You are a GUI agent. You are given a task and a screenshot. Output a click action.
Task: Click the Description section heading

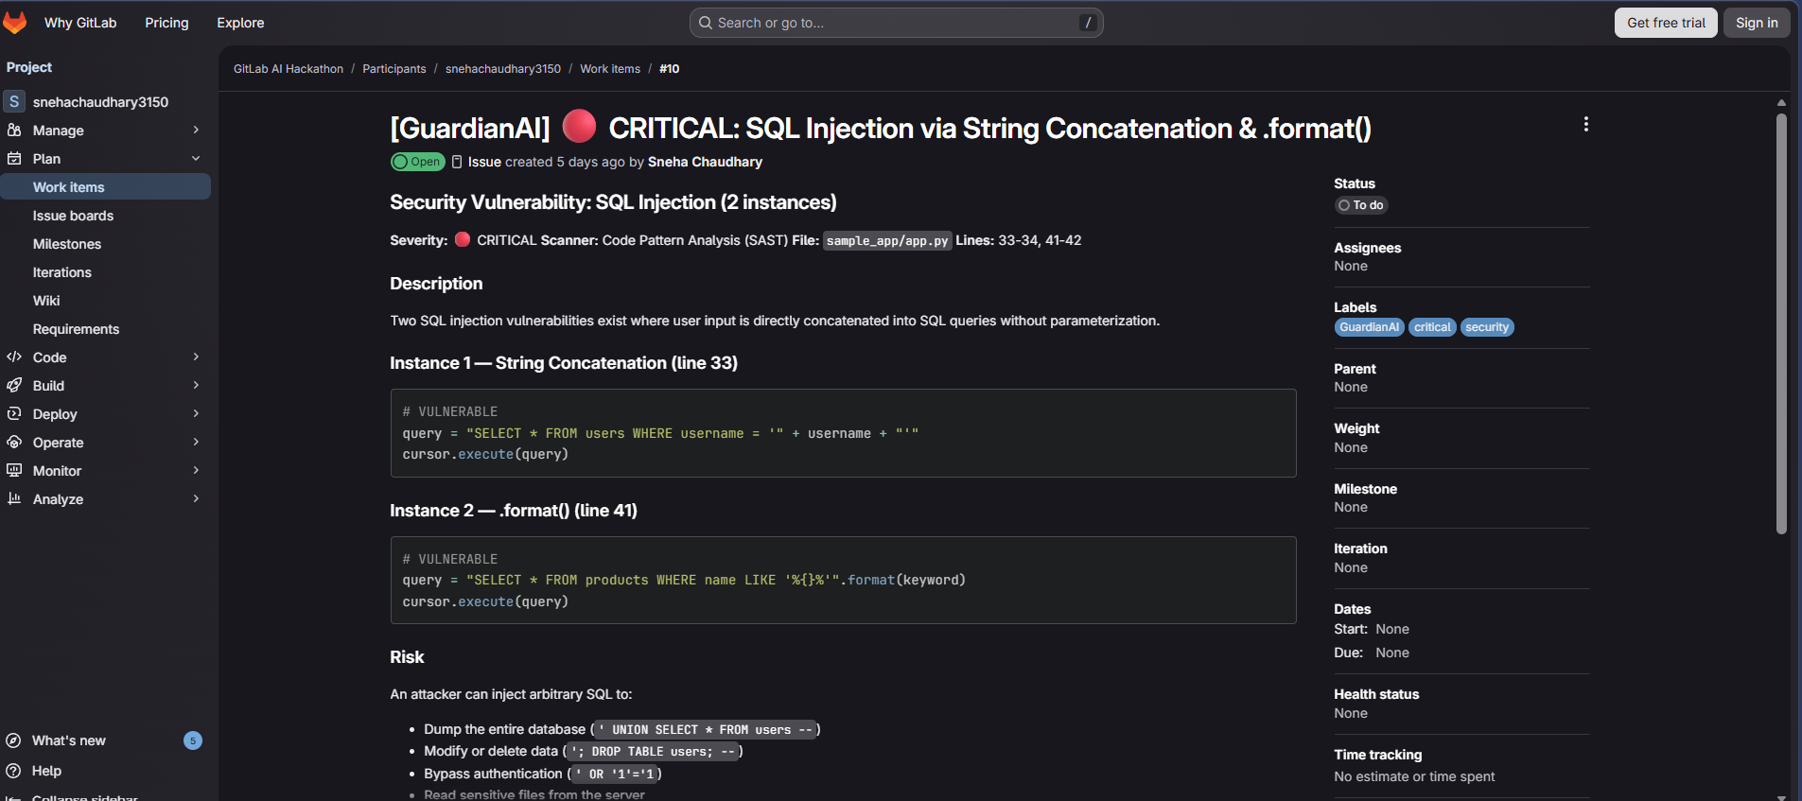click(x=436, y=284)
